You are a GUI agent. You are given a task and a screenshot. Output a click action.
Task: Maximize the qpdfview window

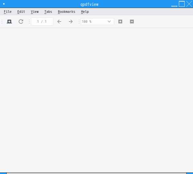point(182,4)
